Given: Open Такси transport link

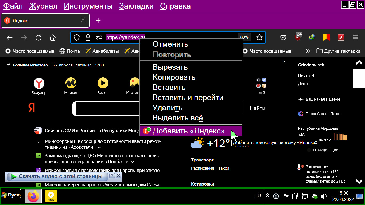Looking at the screenshot, I should [224, 168].
